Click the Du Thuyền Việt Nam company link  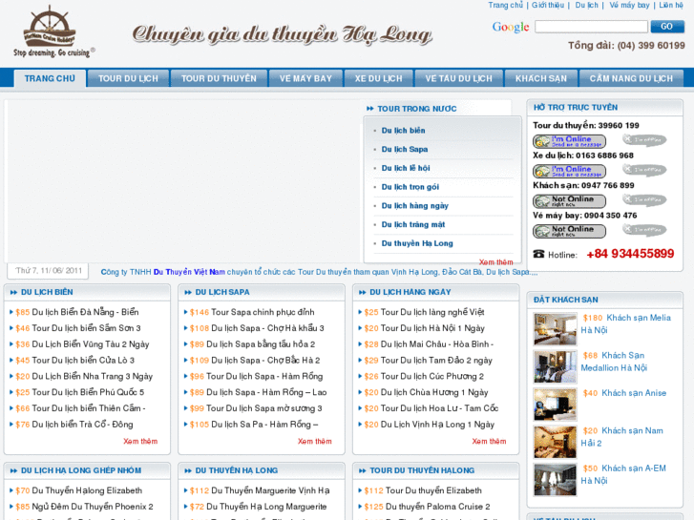189,272
